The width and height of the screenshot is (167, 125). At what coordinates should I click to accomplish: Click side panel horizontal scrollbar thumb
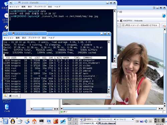43,109
